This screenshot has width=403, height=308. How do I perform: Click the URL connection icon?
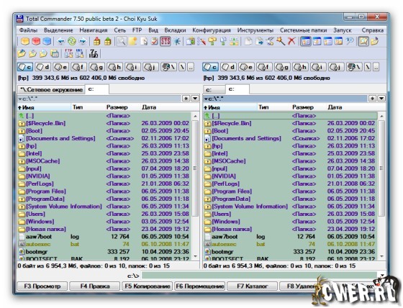point(79,53)
